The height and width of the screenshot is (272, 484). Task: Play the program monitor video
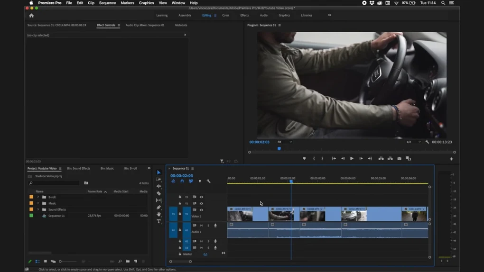click(x=352, y=159)
